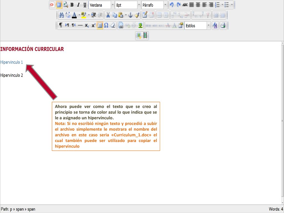Viewport: 284px width, 213px height.
Task: Undo the last action
Action: click(172, 5)
